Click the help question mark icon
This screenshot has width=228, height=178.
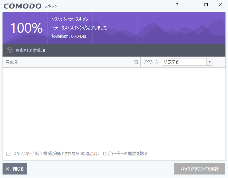click(x=177, y=5)
